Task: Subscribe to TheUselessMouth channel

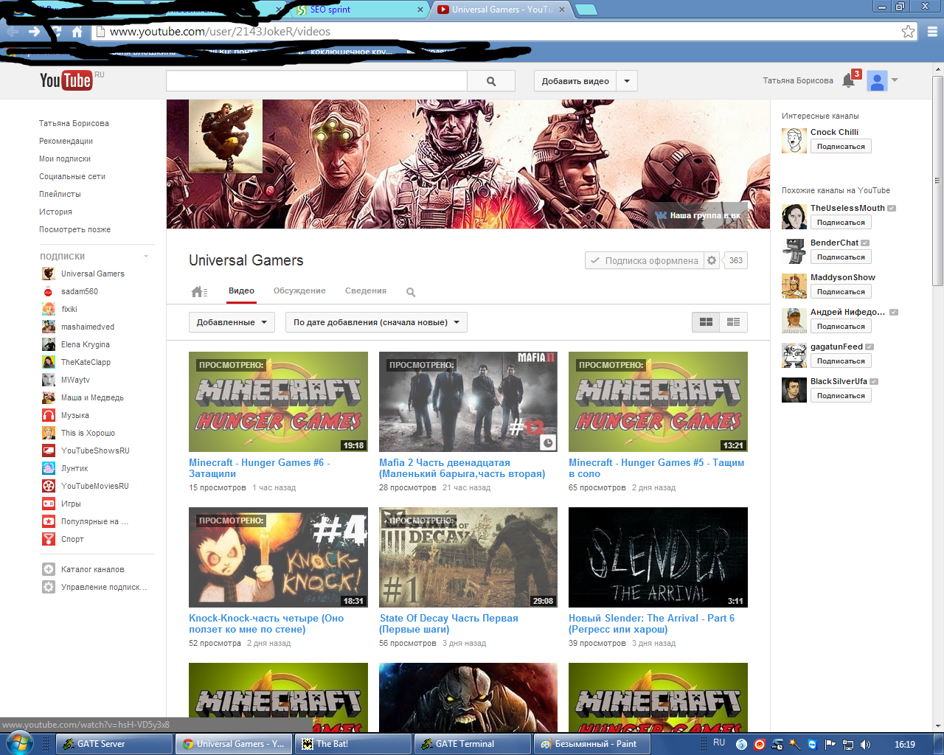Action: coord(841,223)
